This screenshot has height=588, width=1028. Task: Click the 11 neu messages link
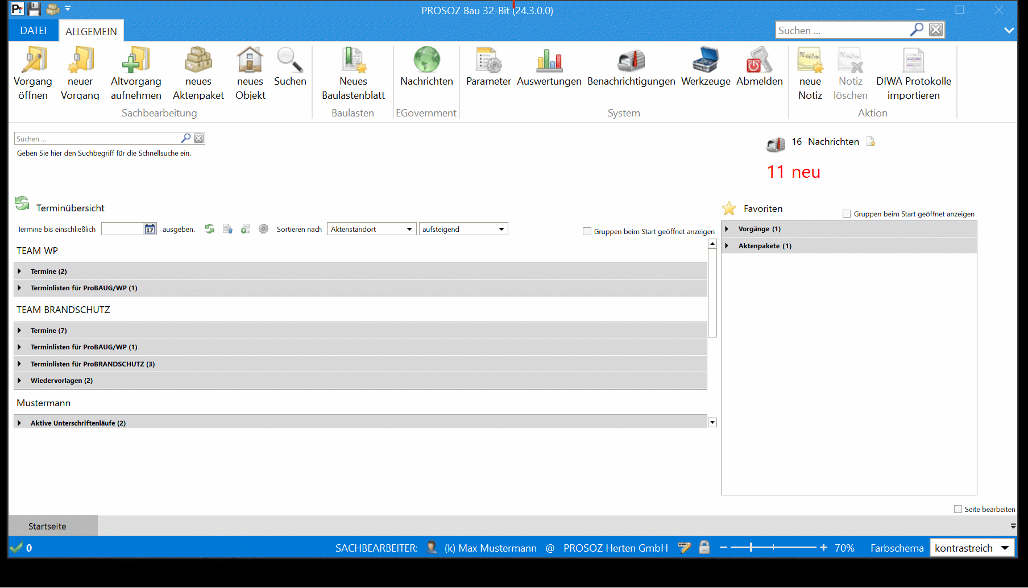point(794,172)
